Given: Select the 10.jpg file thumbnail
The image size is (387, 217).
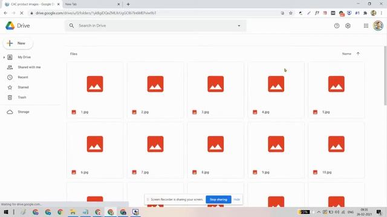Looking at the screenshot, I should [x=336, y=144].
